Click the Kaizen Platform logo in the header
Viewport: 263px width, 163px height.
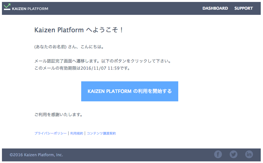click(x=26, y=7)
